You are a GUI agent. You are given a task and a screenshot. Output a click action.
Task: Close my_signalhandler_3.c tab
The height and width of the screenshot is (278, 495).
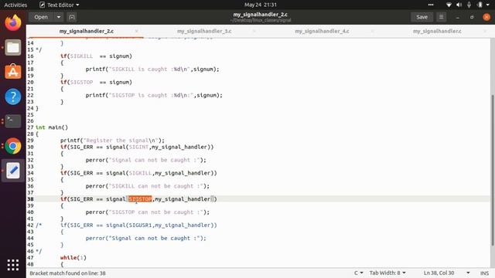254,31
